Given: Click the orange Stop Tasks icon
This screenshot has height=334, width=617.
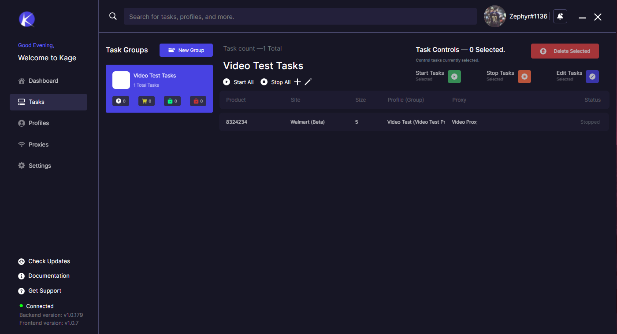Looking at the screenshot, I should (x=524, y=77).
